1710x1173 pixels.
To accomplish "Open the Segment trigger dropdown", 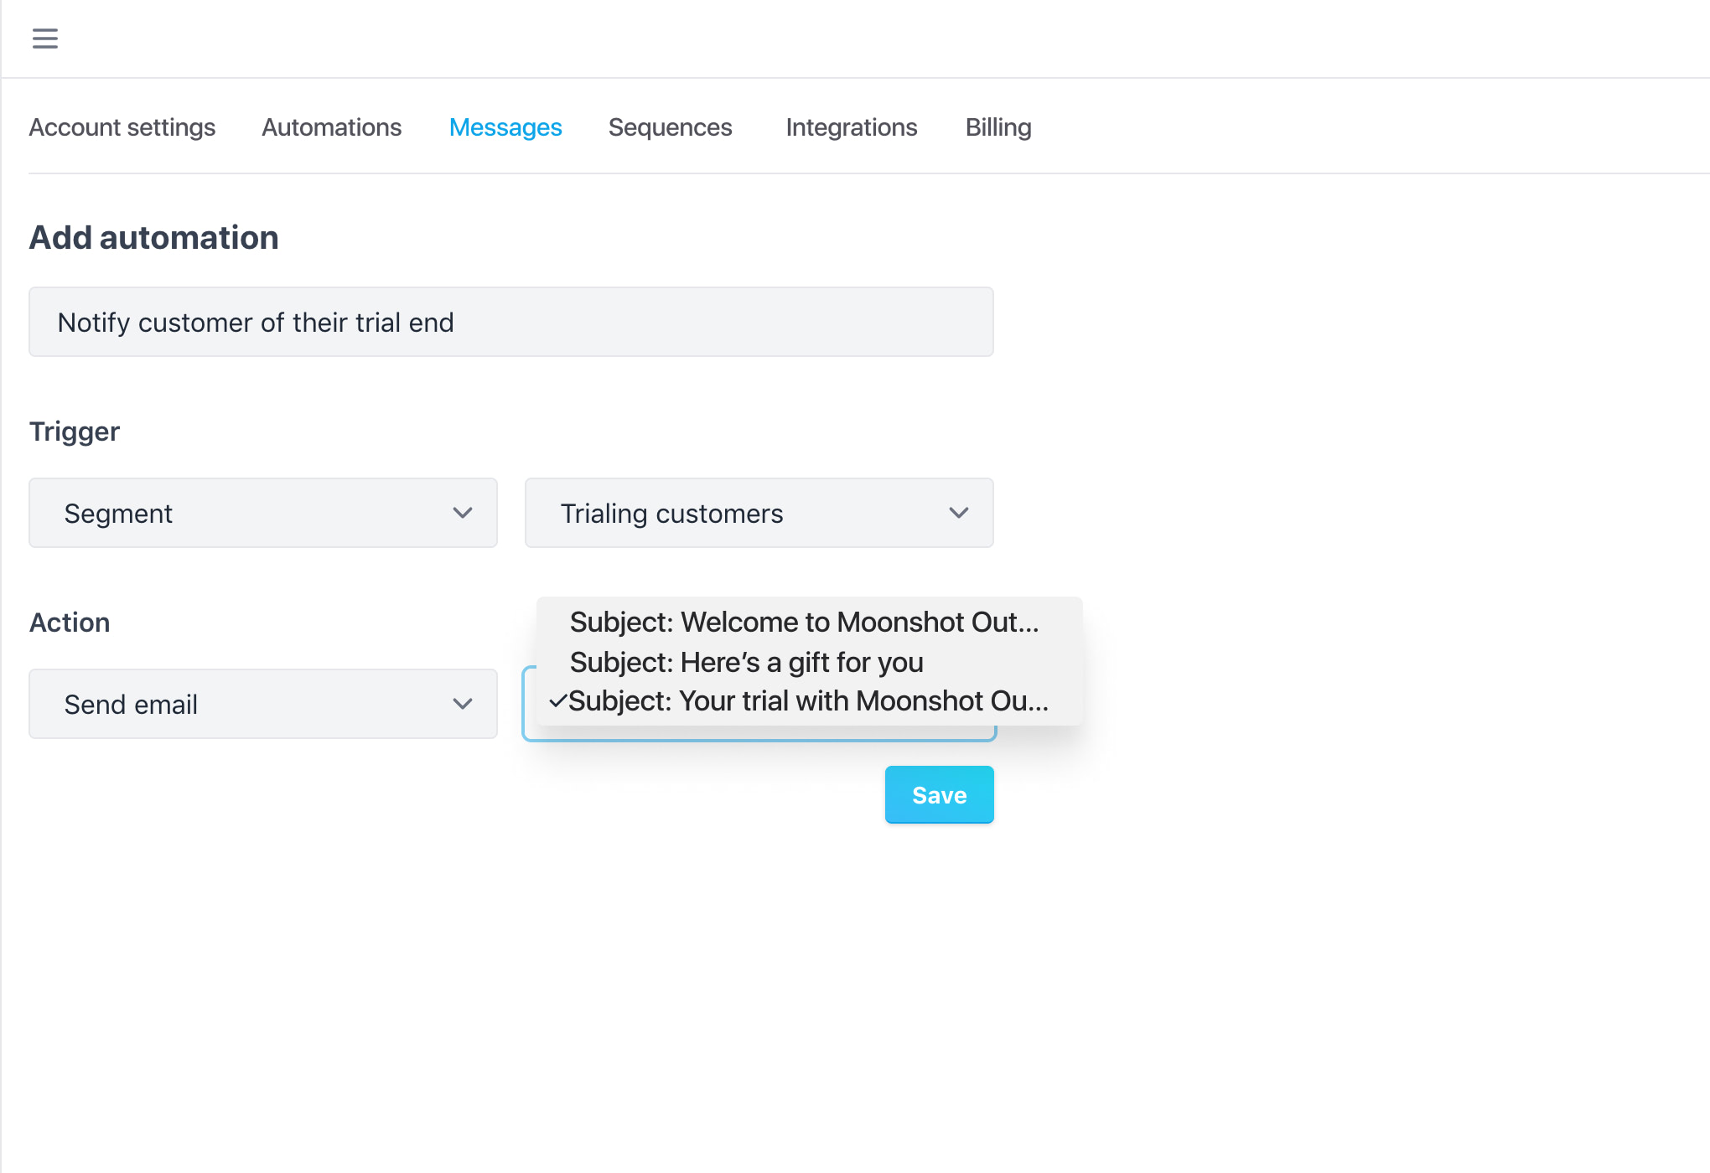I will tap(262, 513).
